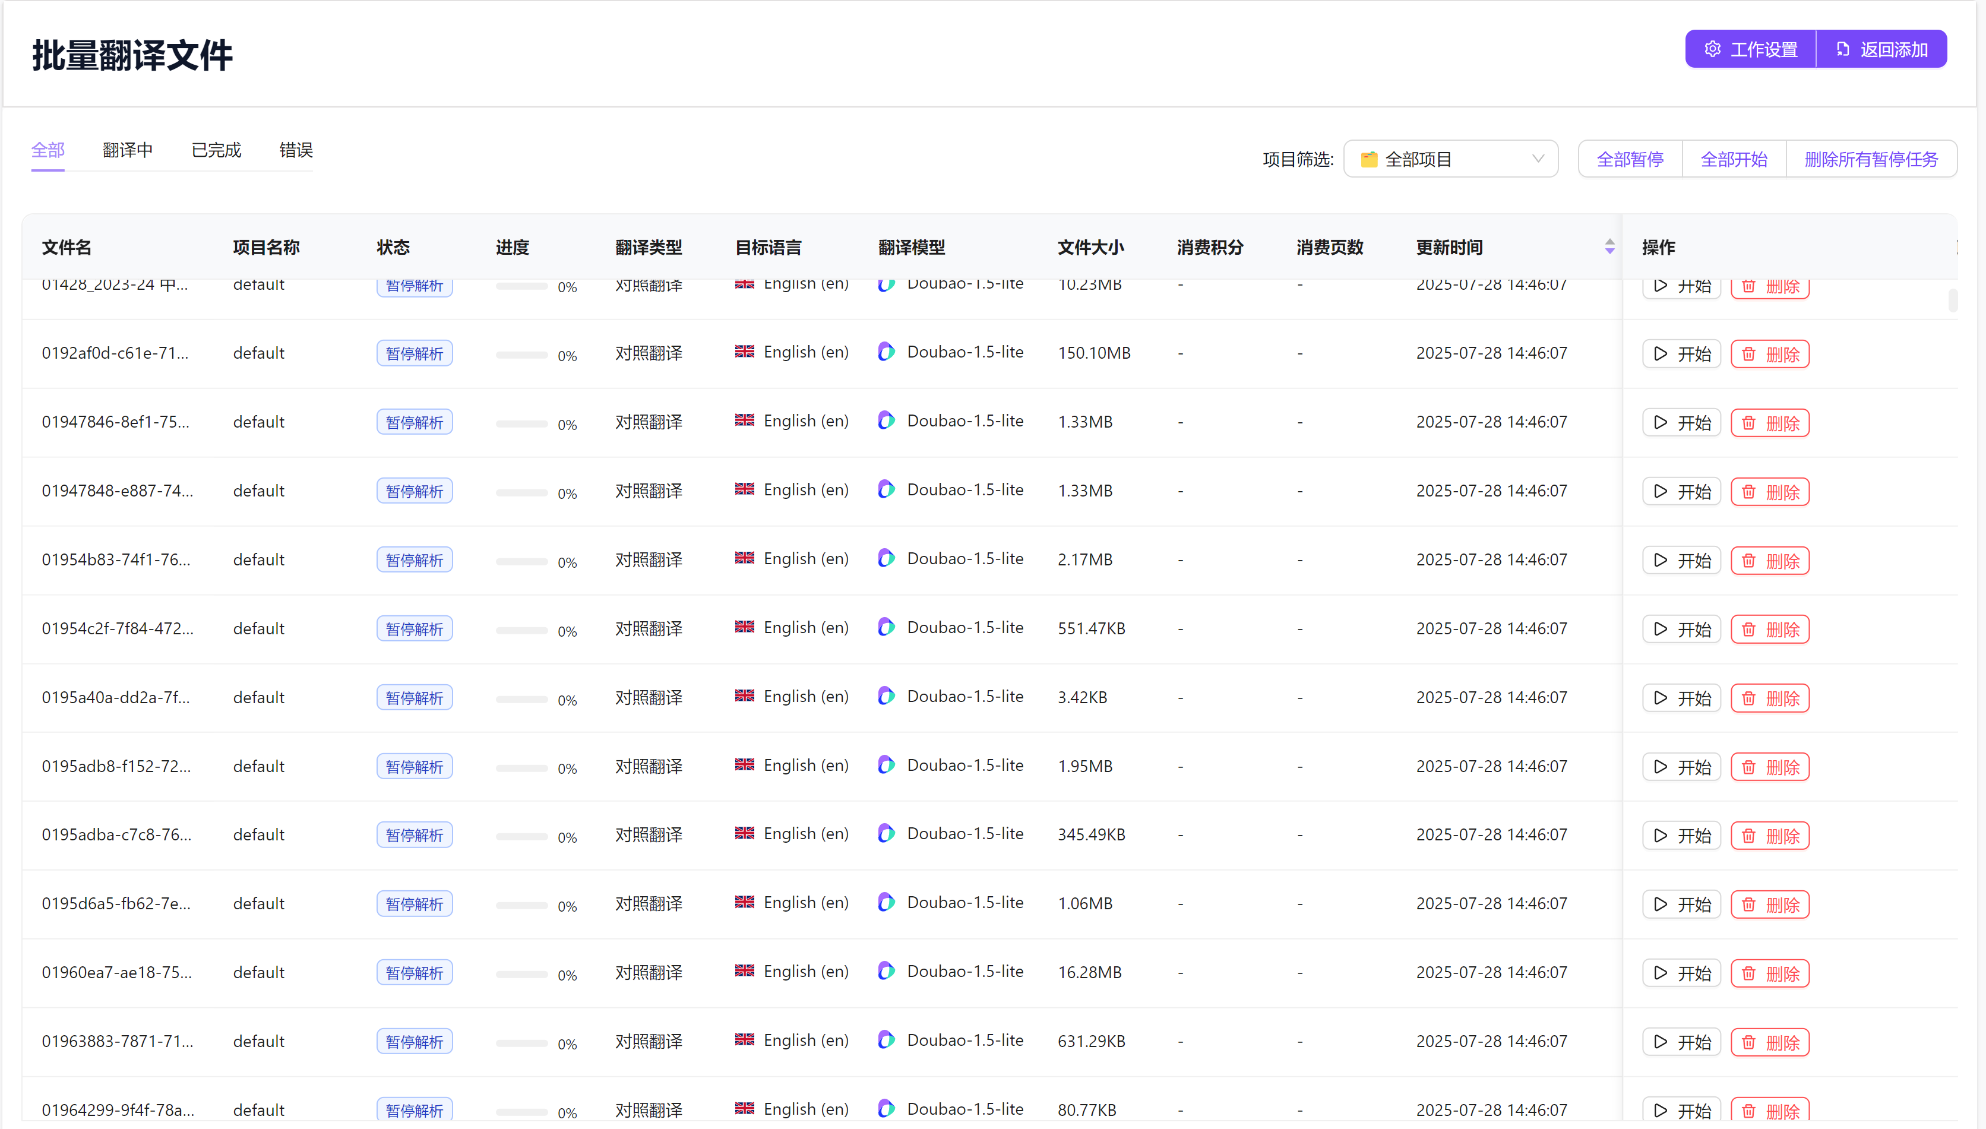Delete the 0195a40a-dd2a-7f... file task

pos(1770,698)
